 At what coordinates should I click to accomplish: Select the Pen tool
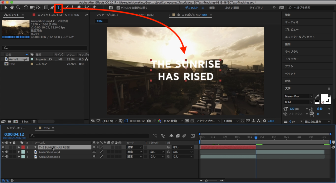click(52, 7)
